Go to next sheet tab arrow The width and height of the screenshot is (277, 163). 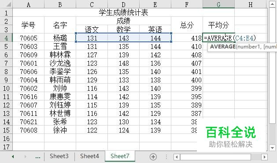(x=26, y=157)
